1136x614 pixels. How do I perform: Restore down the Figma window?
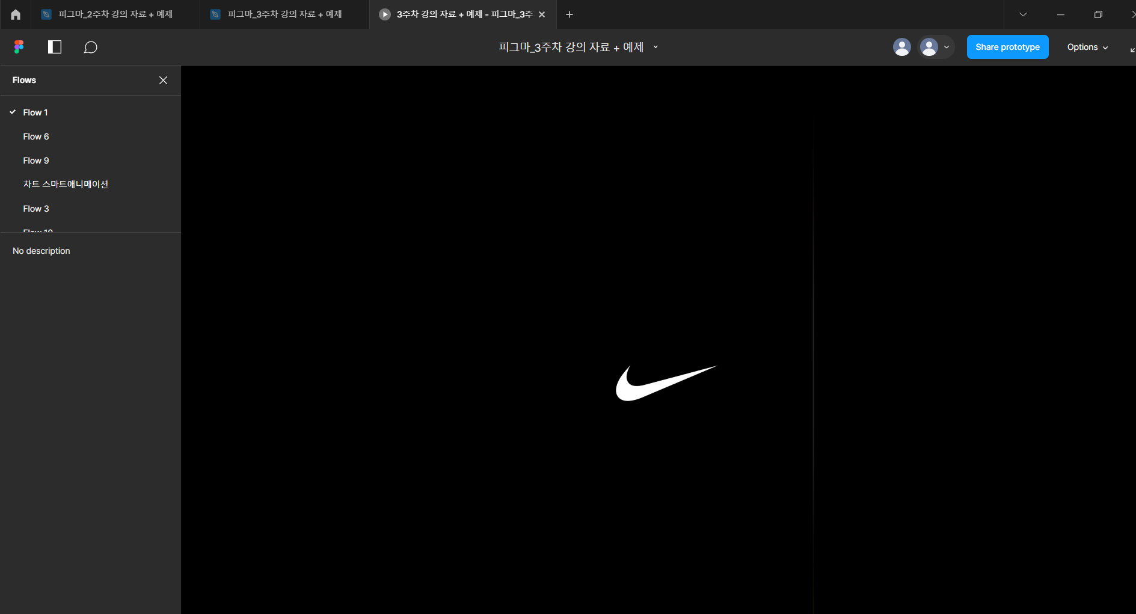pos(1098,14)
